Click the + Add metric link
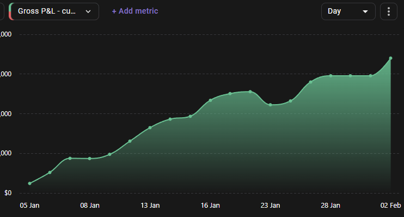 135,11
